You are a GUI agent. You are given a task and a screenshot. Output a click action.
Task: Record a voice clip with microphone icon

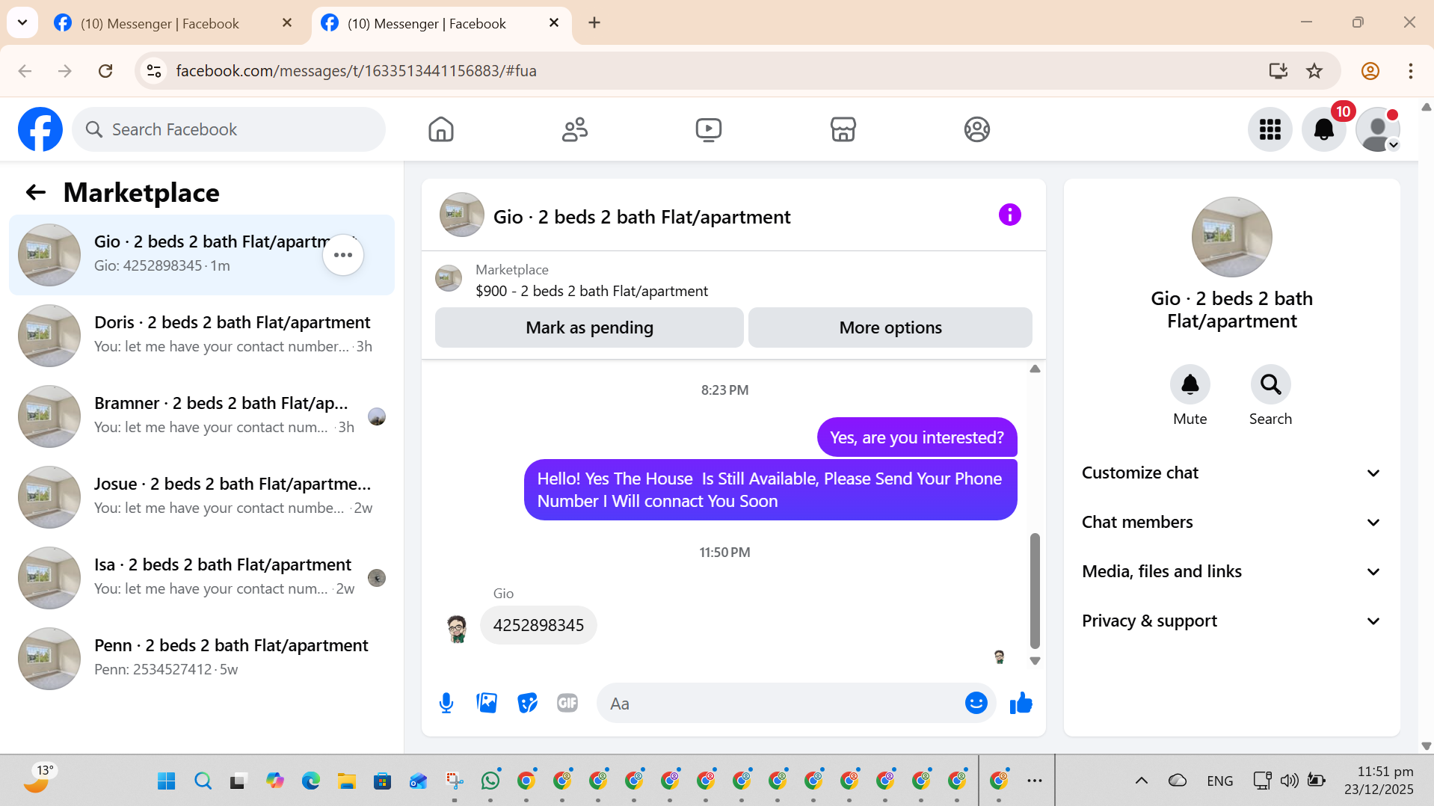(x=446, y=703)
